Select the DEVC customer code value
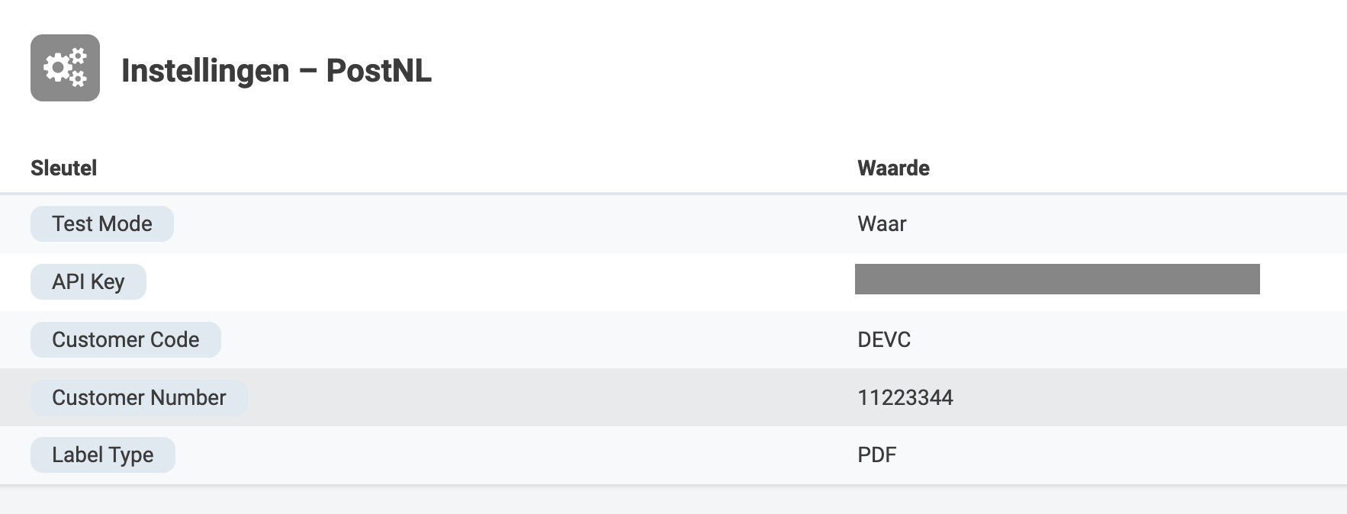Image resolution: width=1347 pixels, height=514 pixels. click(x=884, y=339)
